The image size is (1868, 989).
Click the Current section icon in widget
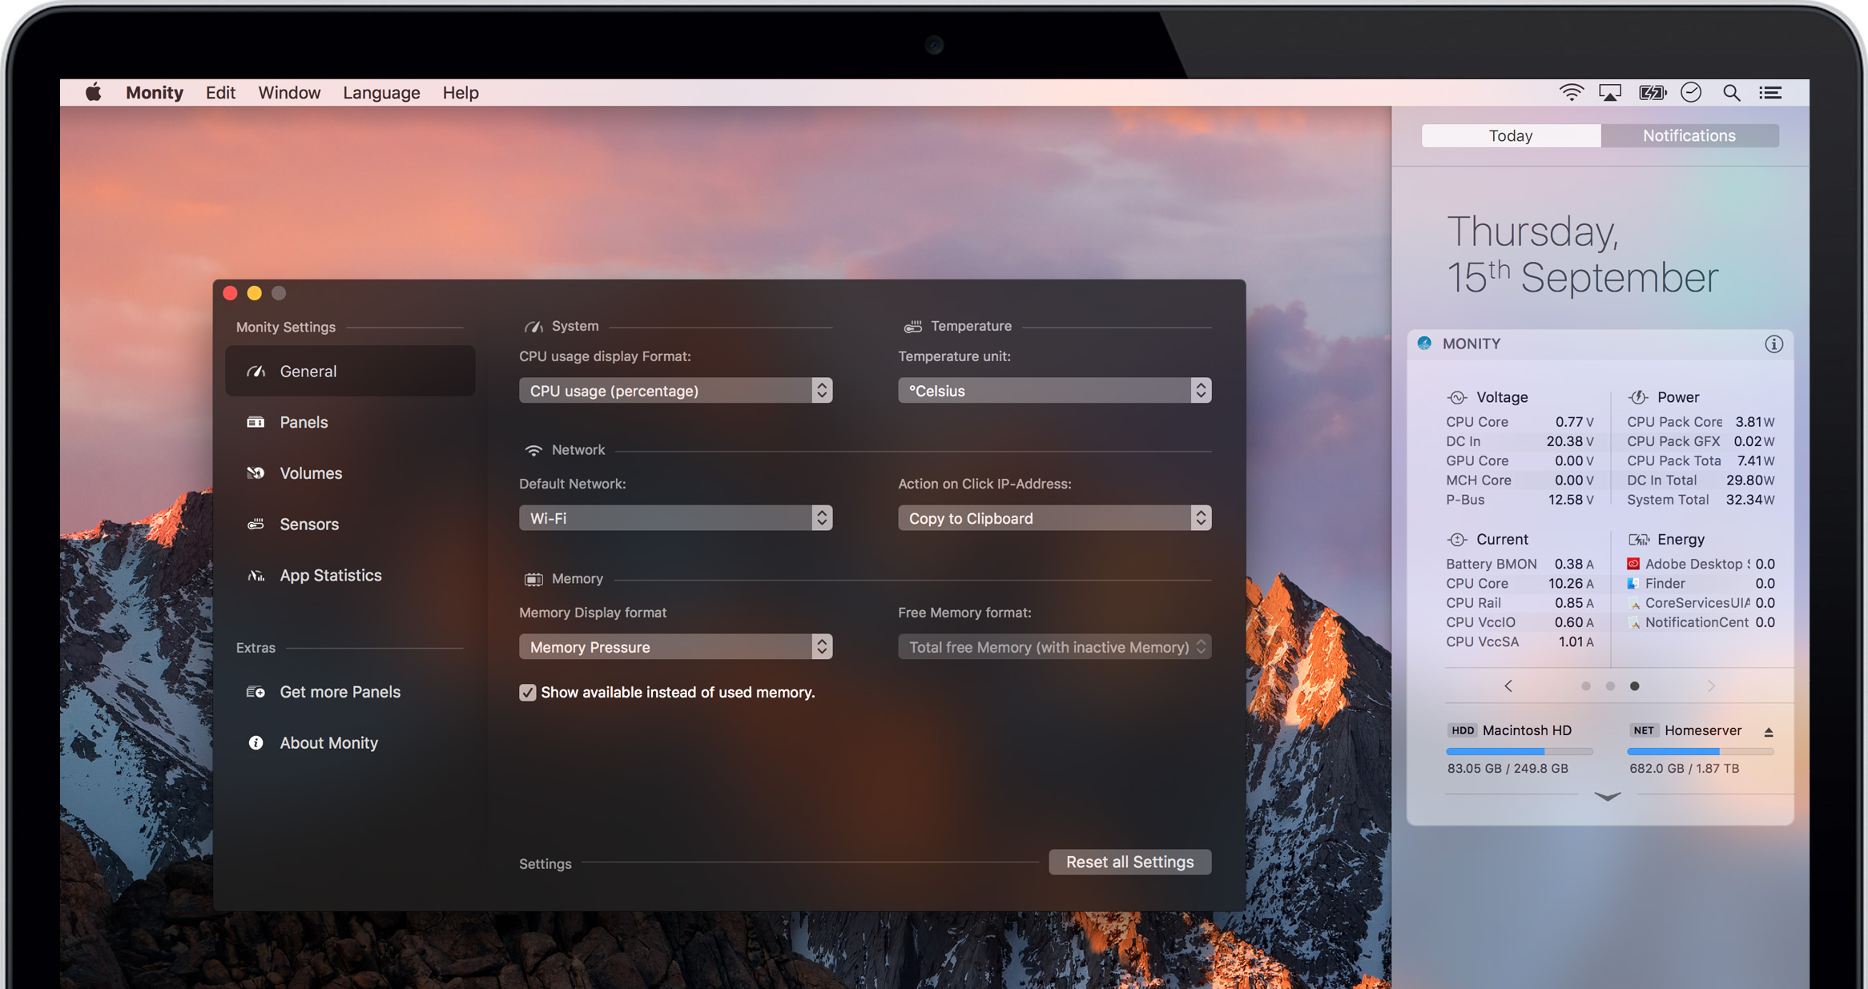[x=1457, y=540]
